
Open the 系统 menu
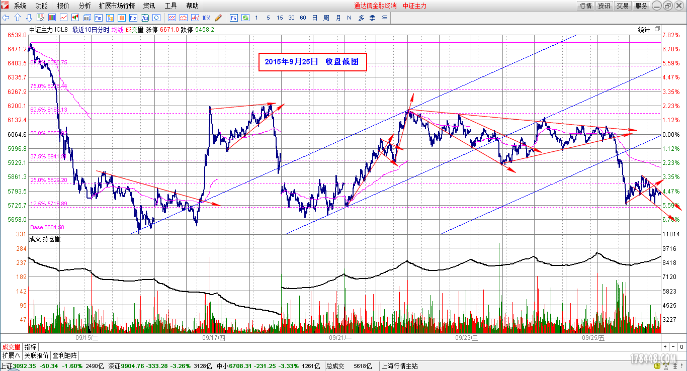click(x=20, y=6)
